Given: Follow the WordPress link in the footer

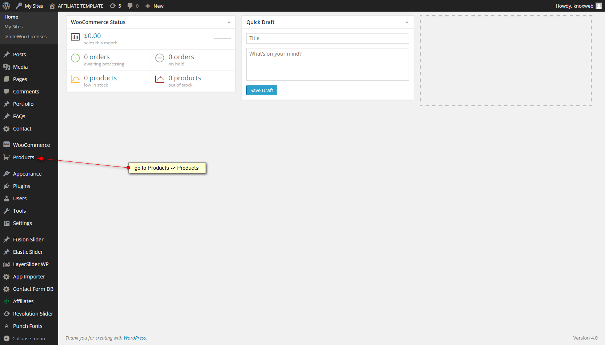Looking at the screenshot, I should click(x=135, y=338).
